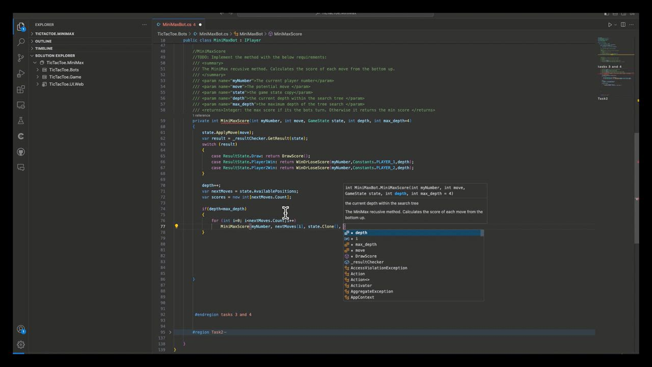The height and width of the screenshot is (367, 652).
Task: Open the Source Control view
Action: coord(21,58)
